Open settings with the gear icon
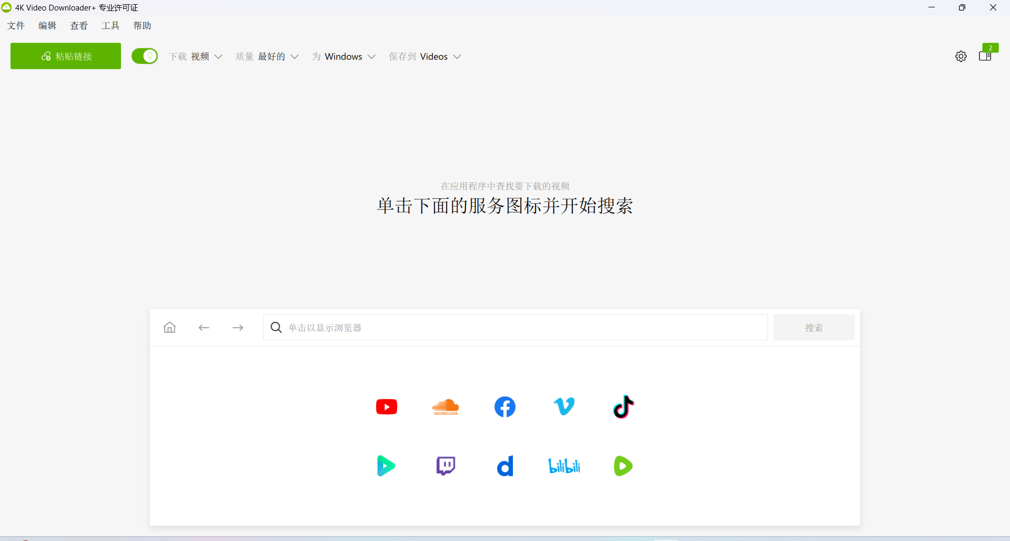The width and height of the screenshot is (1010, 541). 961,56
